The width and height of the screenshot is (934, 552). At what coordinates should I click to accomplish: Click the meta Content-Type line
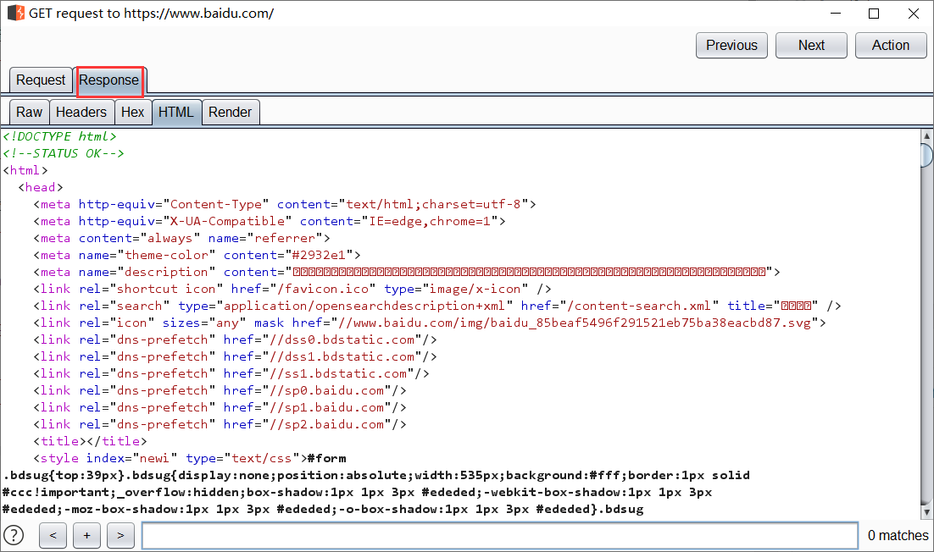(285, 204)
